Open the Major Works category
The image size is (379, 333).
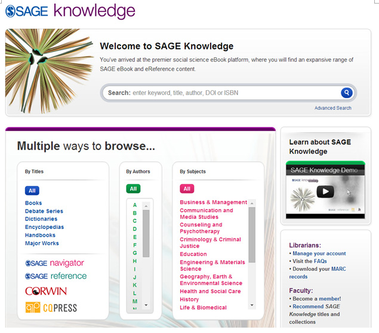(x=42, y=243)
